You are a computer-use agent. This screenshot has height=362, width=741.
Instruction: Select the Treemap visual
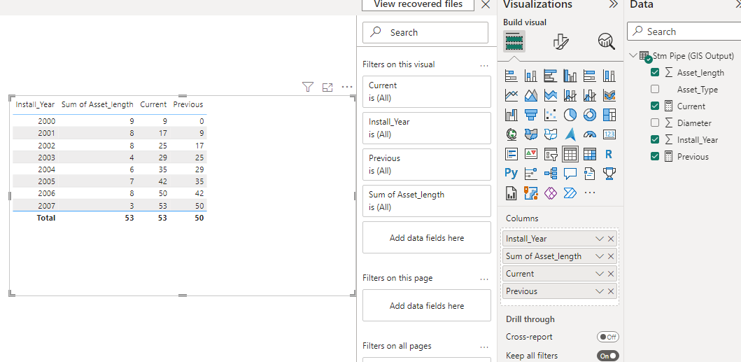coord(609,115)
